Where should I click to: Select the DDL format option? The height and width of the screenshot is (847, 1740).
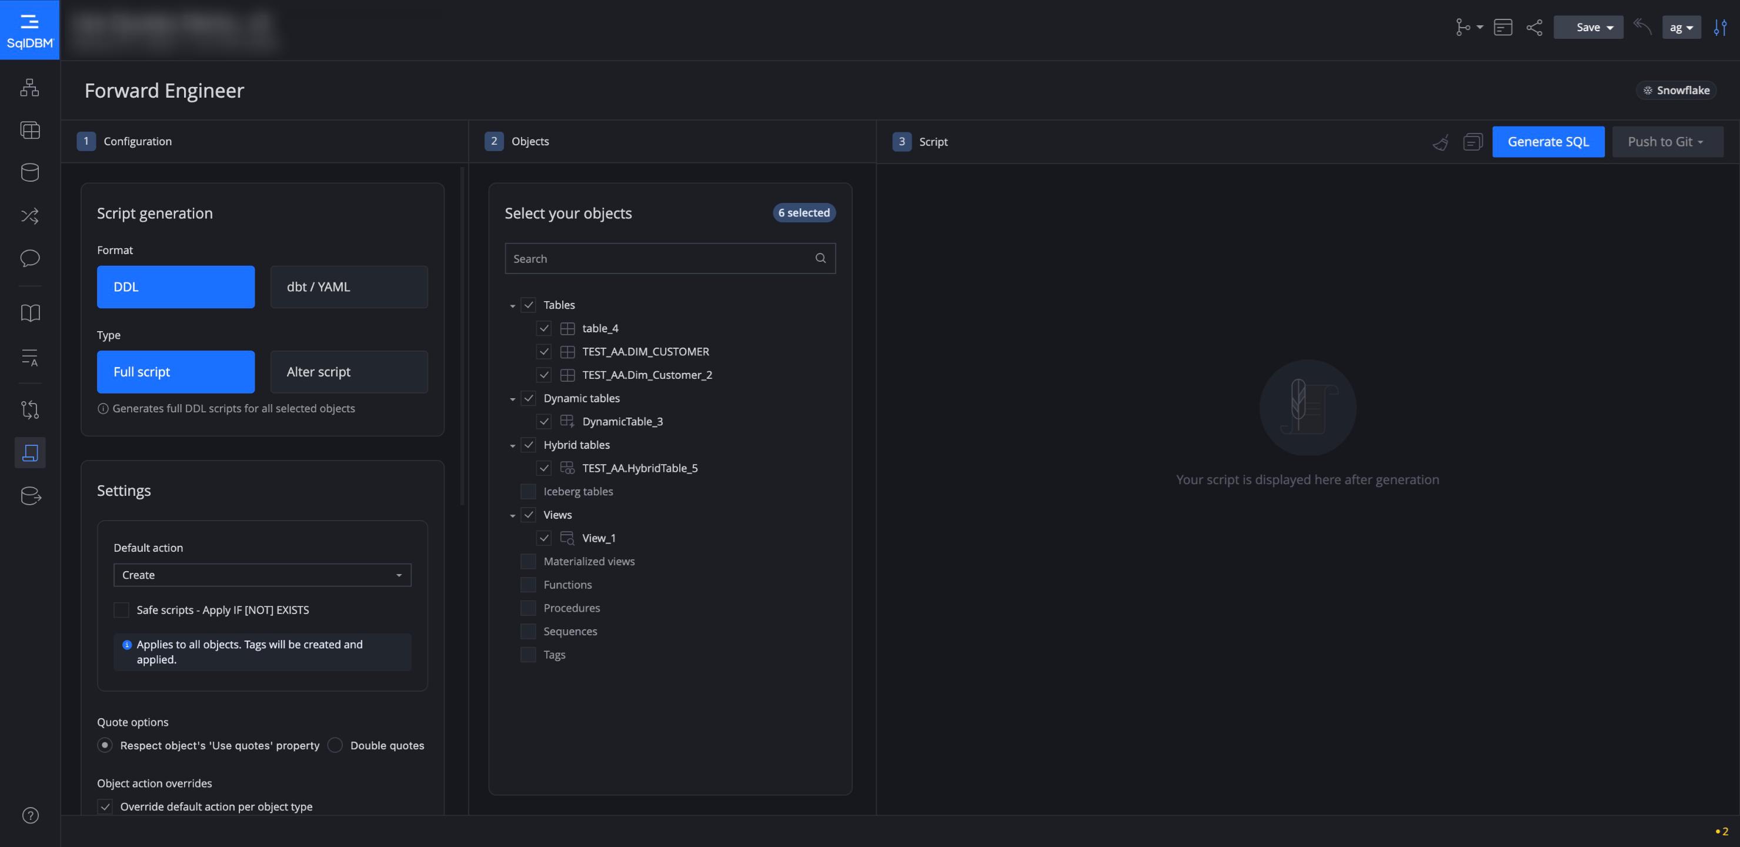click(176, 287)
